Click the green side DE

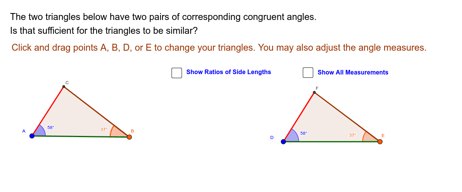point(331,142)
